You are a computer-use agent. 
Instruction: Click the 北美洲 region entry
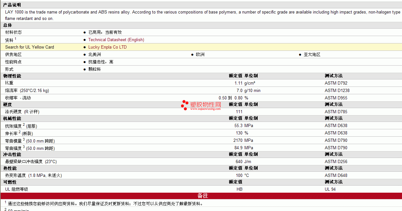coord(95,55)
